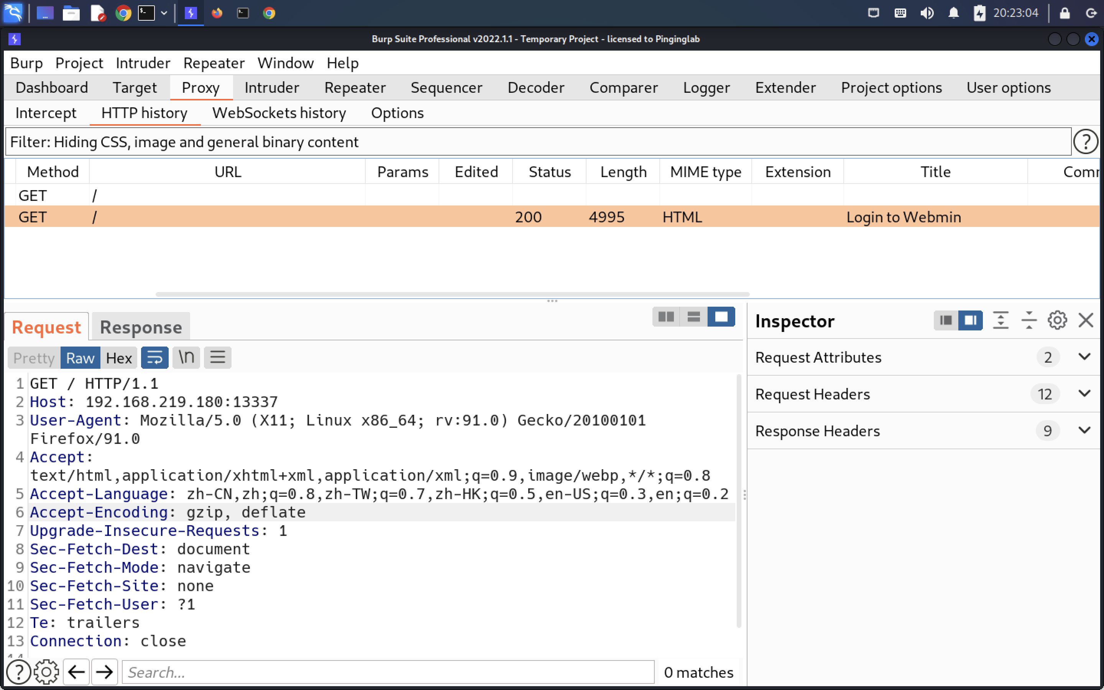This screenshot has height=690, width=1104.
Task: Collapse all Inspector sections icon
Action: (x=1029, y=320)
